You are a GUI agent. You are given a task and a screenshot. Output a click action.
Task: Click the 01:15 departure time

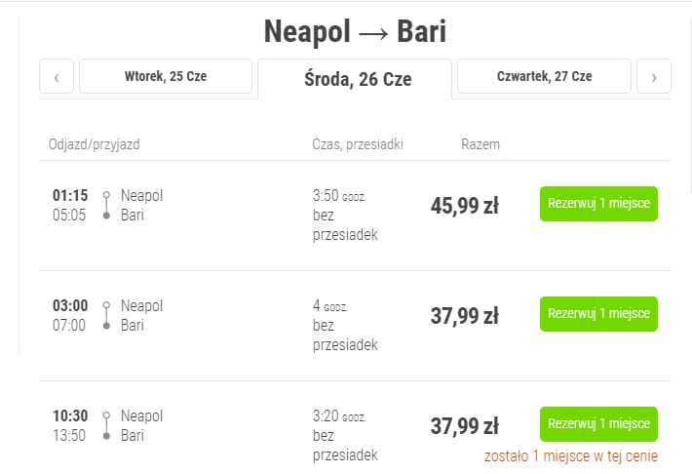70,195
